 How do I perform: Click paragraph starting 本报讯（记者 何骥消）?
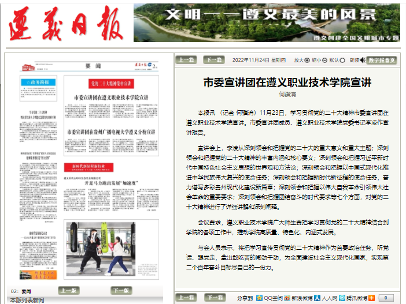pos(287,123)
